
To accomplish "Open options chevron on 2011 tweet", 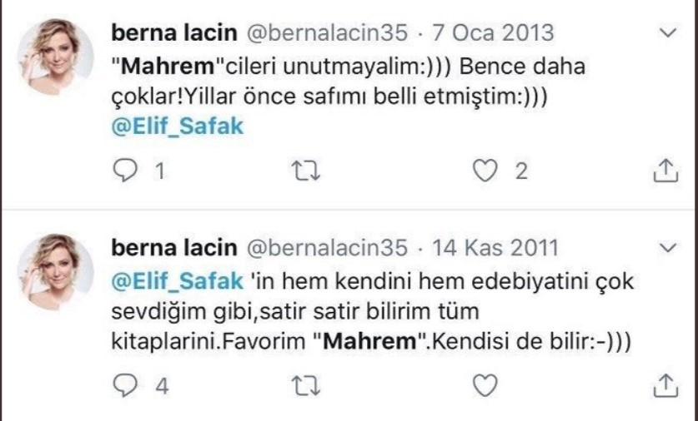I will 666,248.
